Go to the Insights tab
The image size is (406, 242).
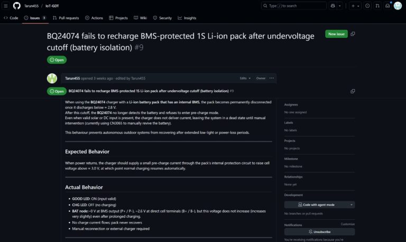click(187, 18)
